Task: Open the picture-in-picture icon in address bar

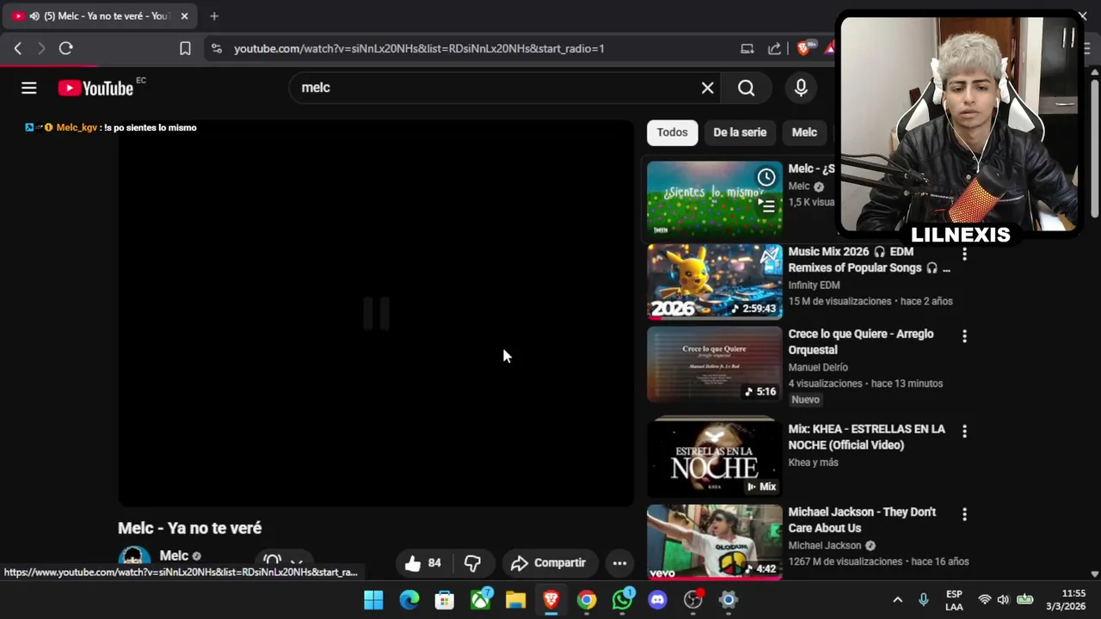Action: [747, 48]
